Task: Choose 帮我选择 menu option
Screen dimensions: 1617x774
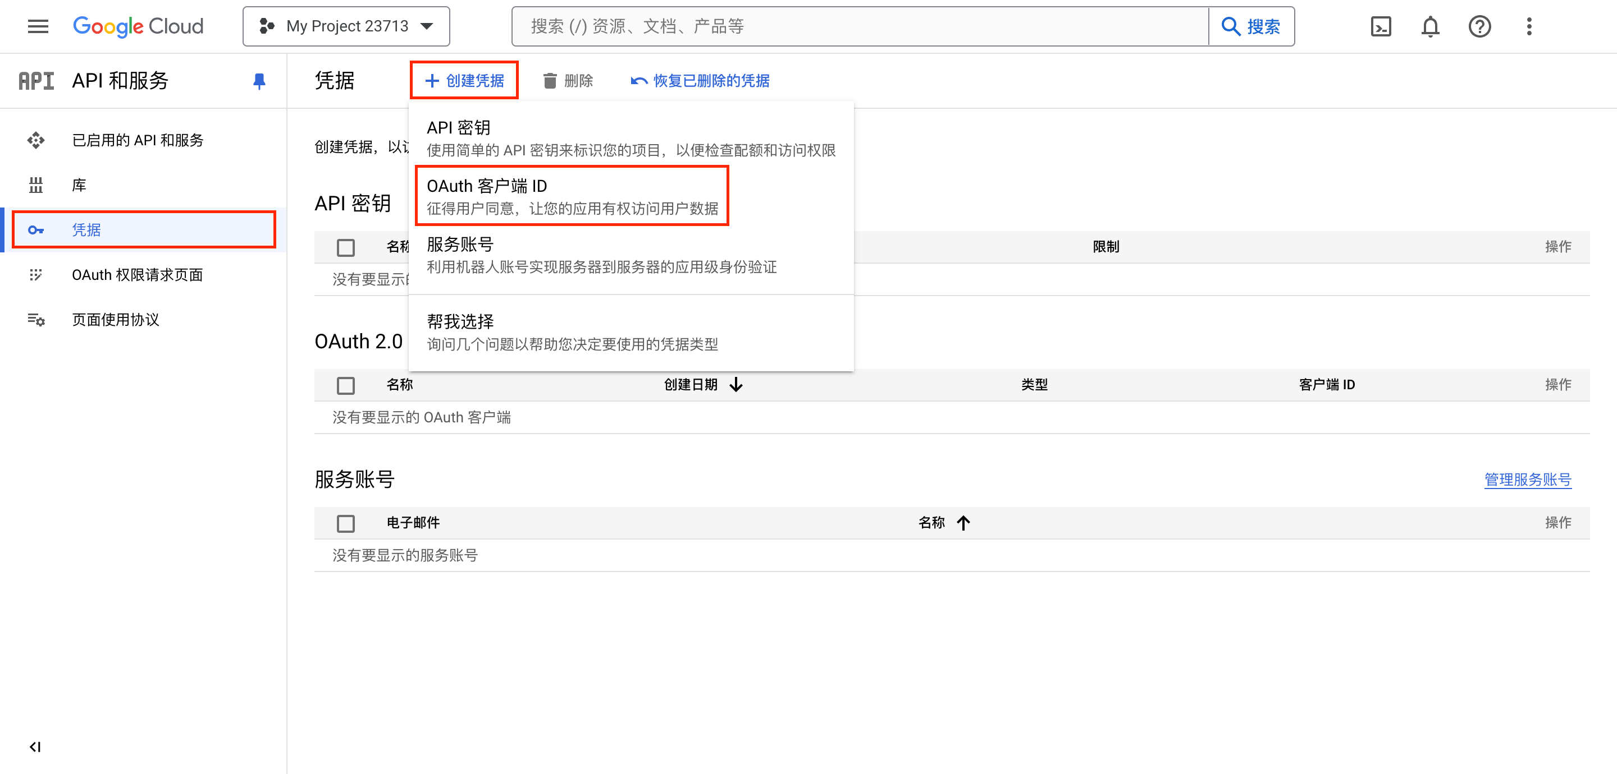Action: click(631, 332)
